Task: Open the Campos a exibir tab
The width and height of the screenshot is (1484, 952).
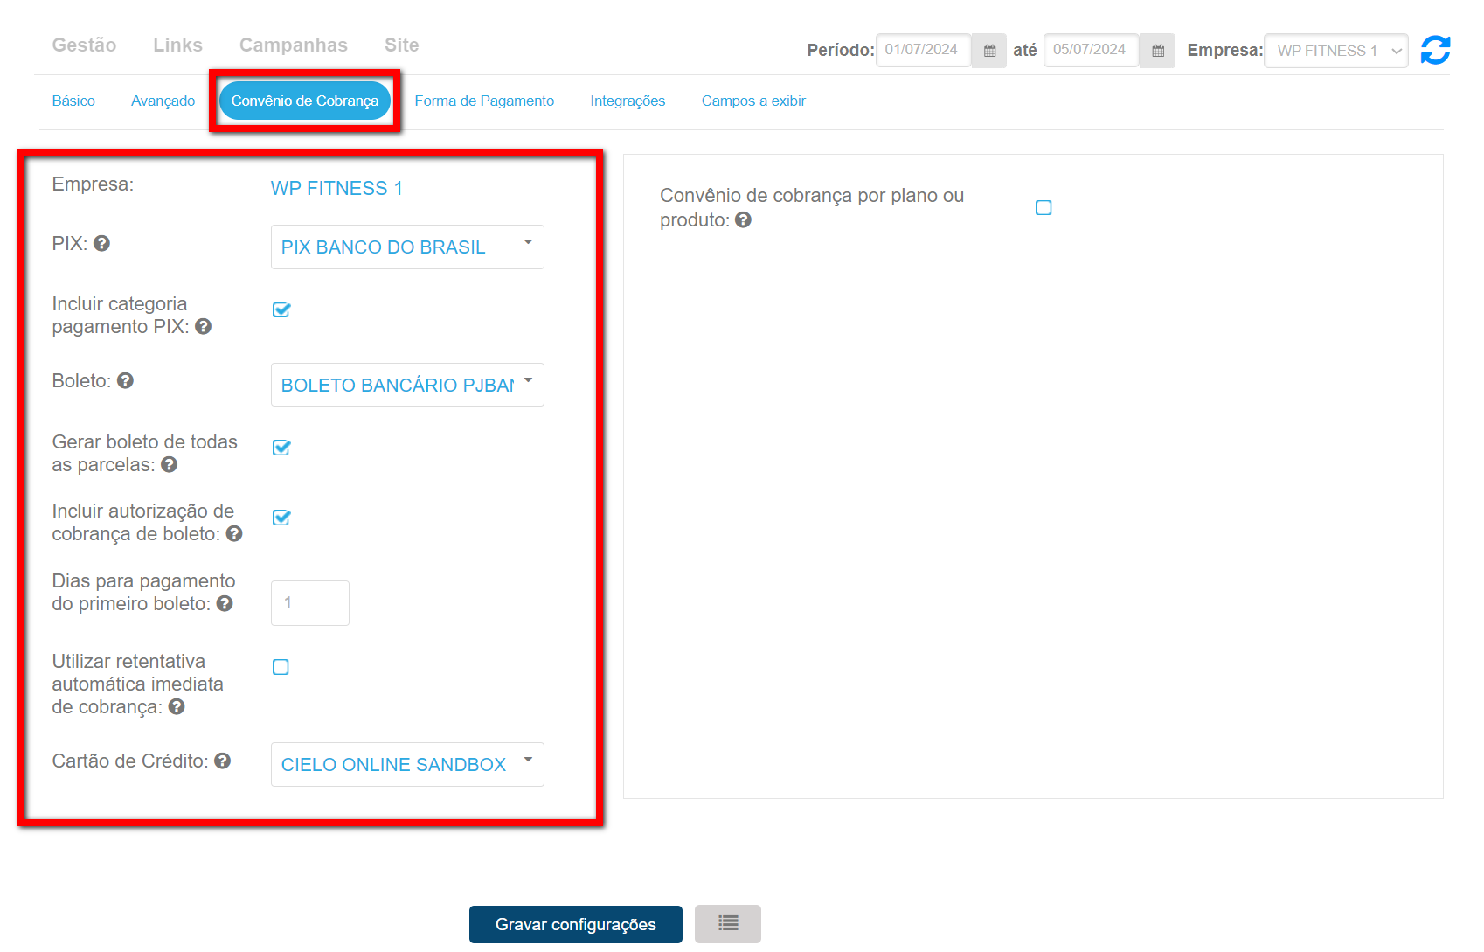Action: [753, 101]
